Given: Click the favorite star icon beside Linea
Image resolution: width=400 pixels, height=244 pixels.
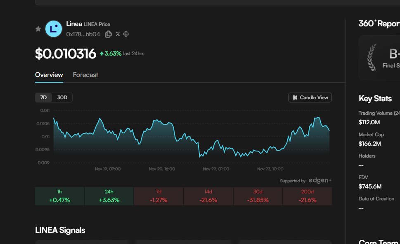Looking at the screenshot, I should click(x=38, y=29).
